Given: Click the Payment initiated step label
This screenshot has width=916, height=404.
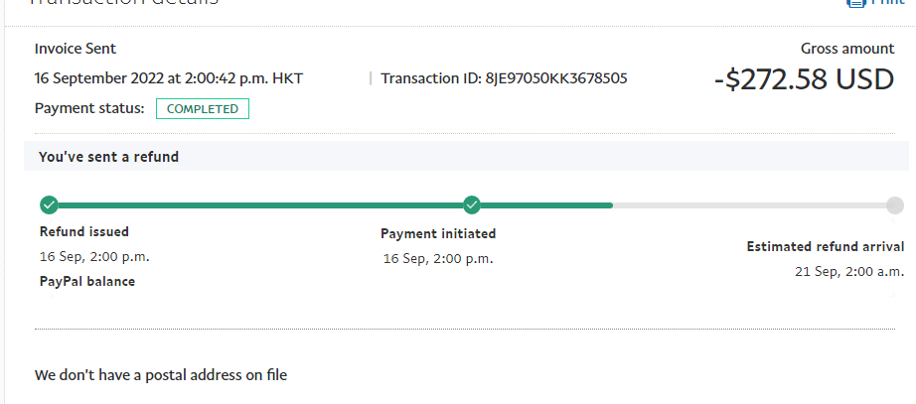Looking at the screenshot, I should 438,234.
